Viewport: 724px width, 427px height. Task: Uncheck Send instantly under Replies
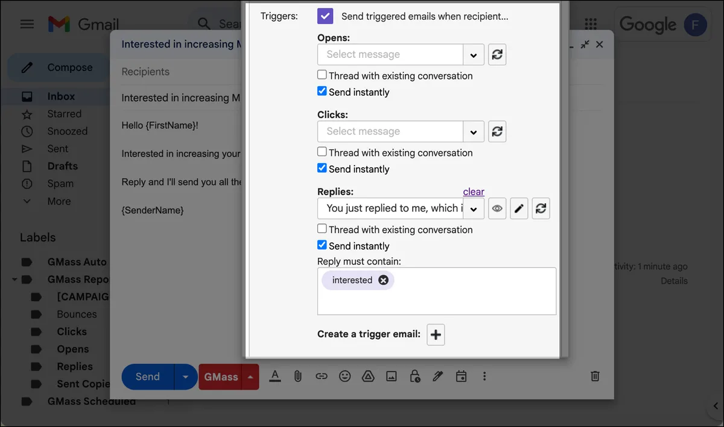(322, 245)
